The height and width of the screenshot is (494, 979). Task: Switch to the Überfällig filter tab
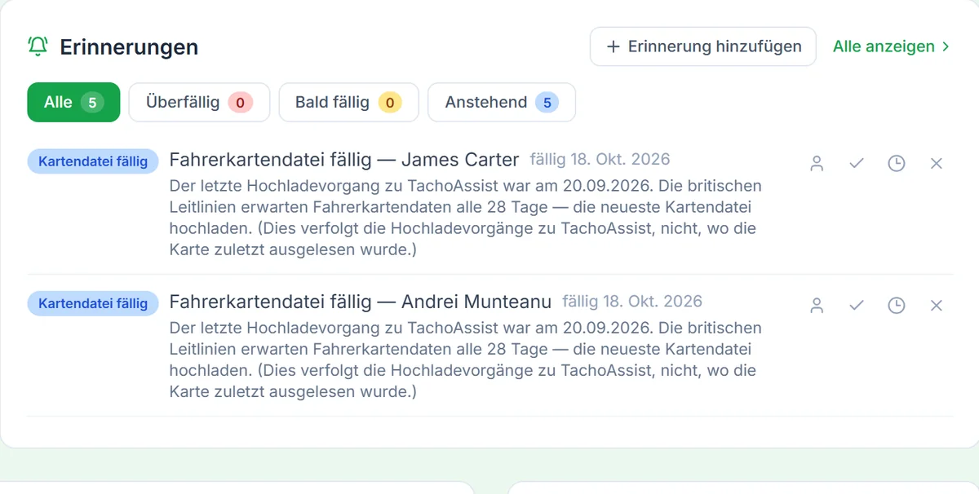pos(199,103)
